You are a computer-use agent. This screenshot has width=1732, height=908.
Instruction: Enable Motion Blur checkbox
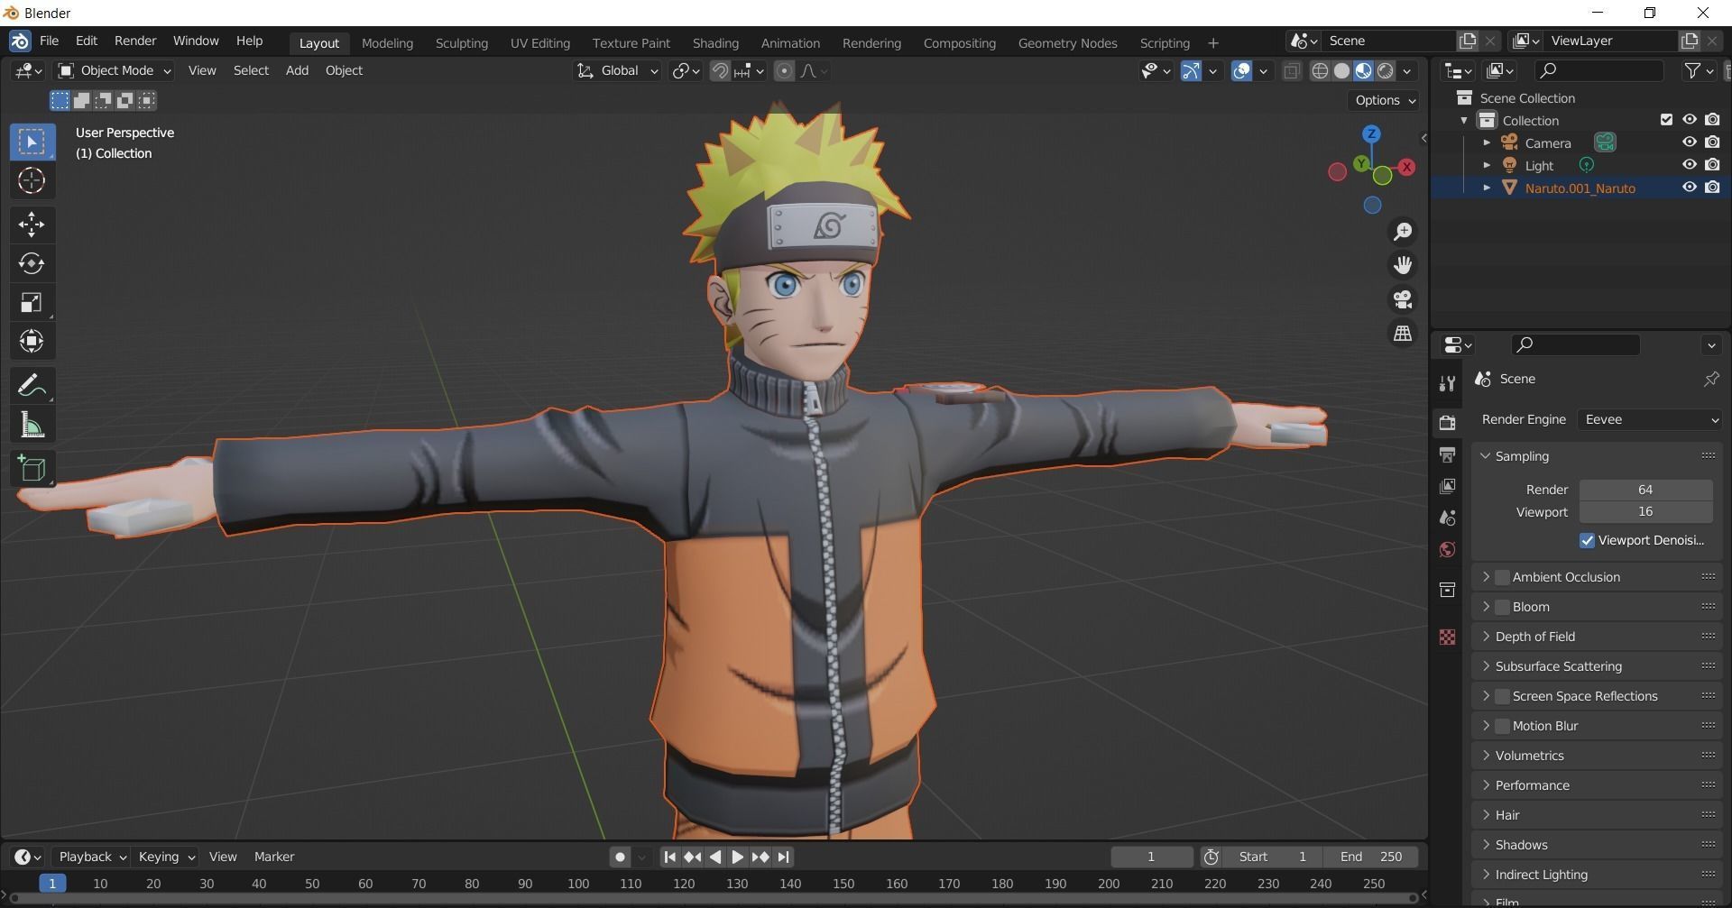pos(1502,726)
